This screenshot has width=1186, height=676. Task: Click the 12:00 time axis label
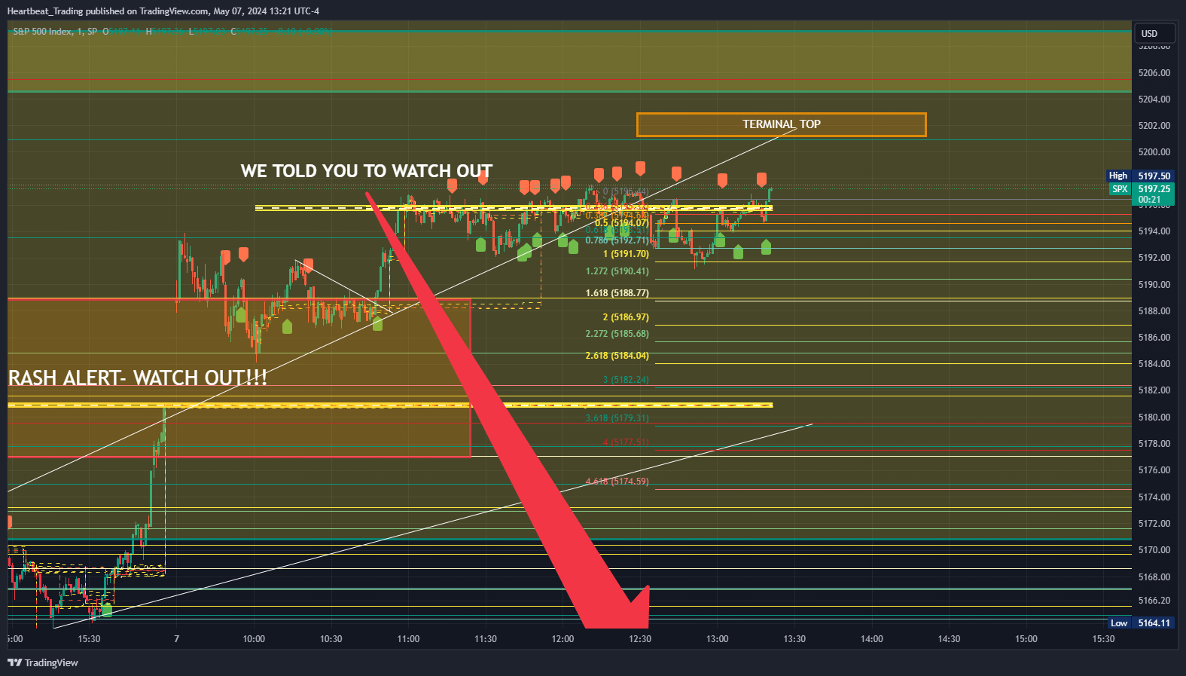(563, 639)
